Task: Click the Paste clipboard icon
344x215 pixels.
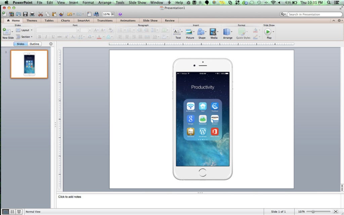Action: click(x=54, y=14)
